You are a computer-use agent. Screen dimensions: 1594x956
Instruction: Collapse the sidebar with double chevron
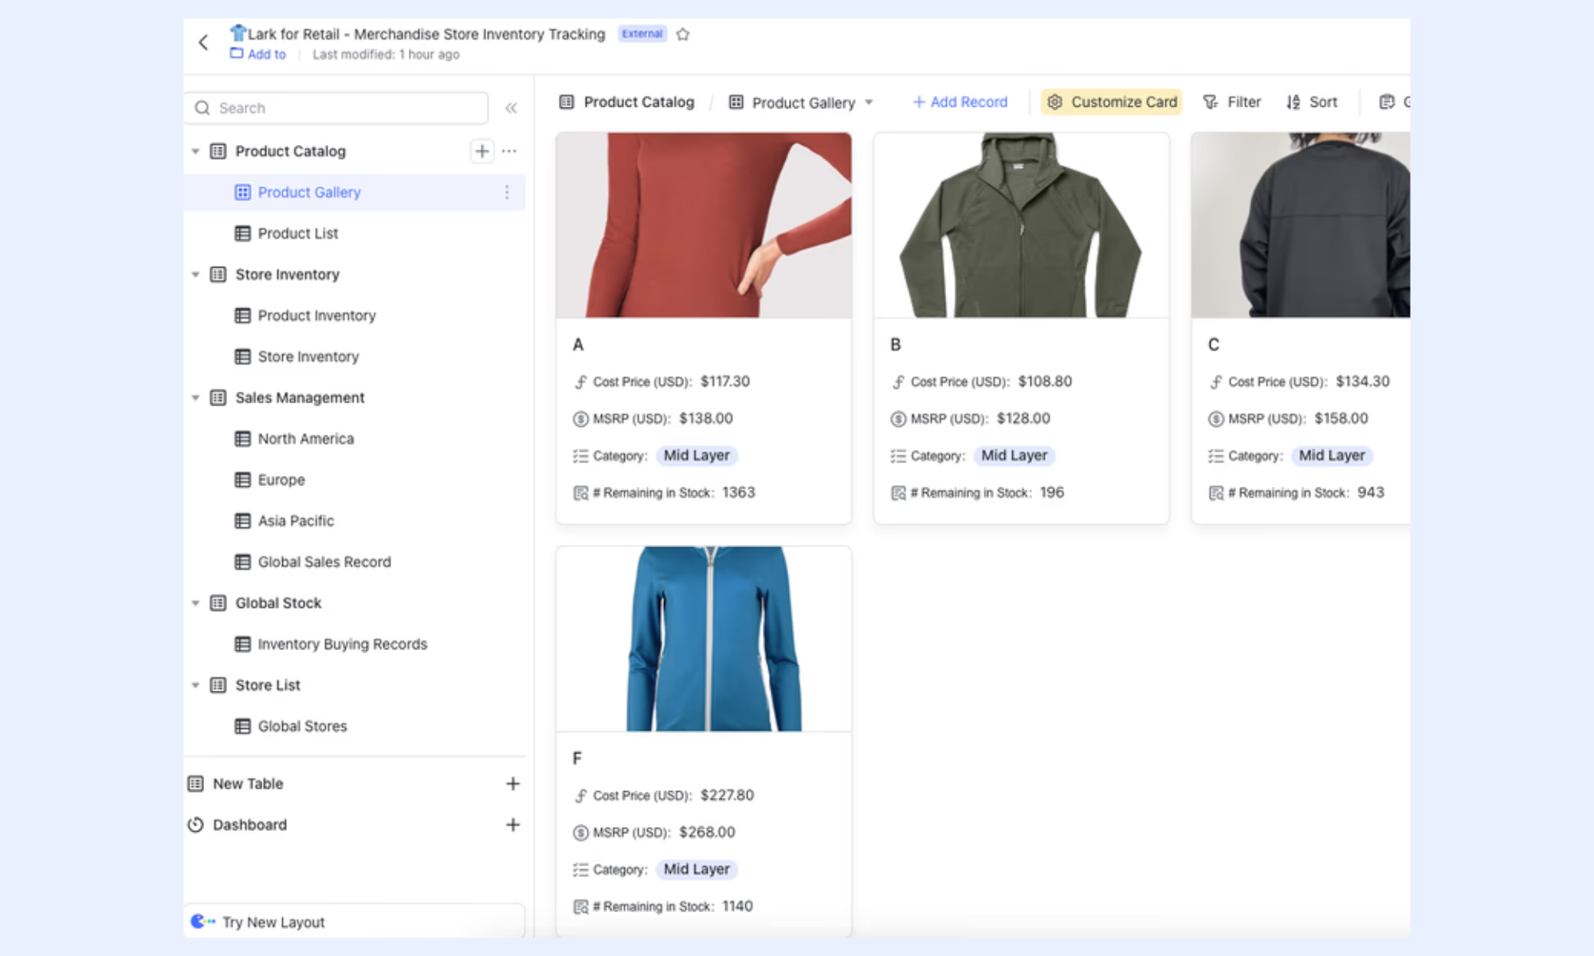[x=511, y=108]
